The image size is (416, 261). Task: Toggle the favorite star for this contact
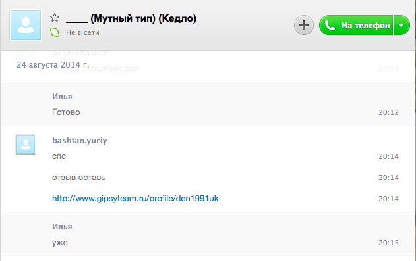tap(55, 18)
